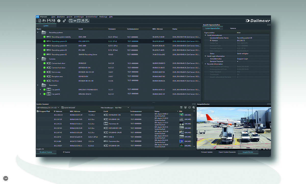Open Kein Filter dropdown
This screenshot has width=306, height=184.
click(x=122, y=108)
